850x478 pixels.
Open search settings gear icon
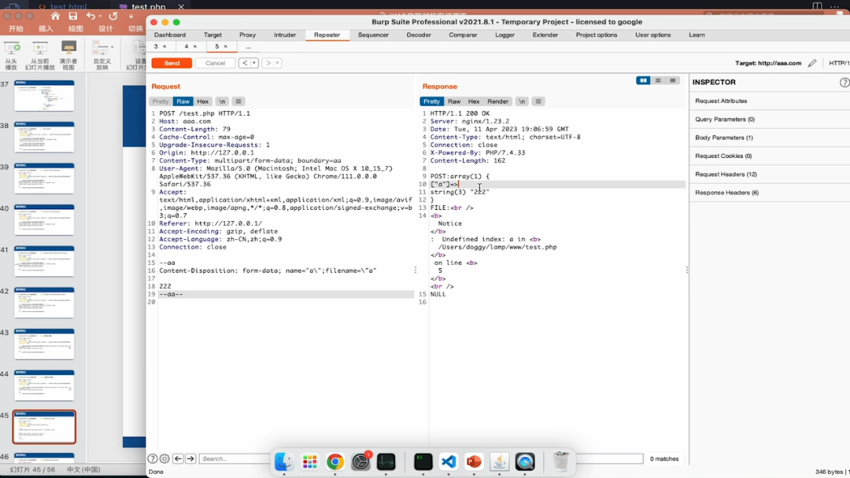[x=164, y=458]
